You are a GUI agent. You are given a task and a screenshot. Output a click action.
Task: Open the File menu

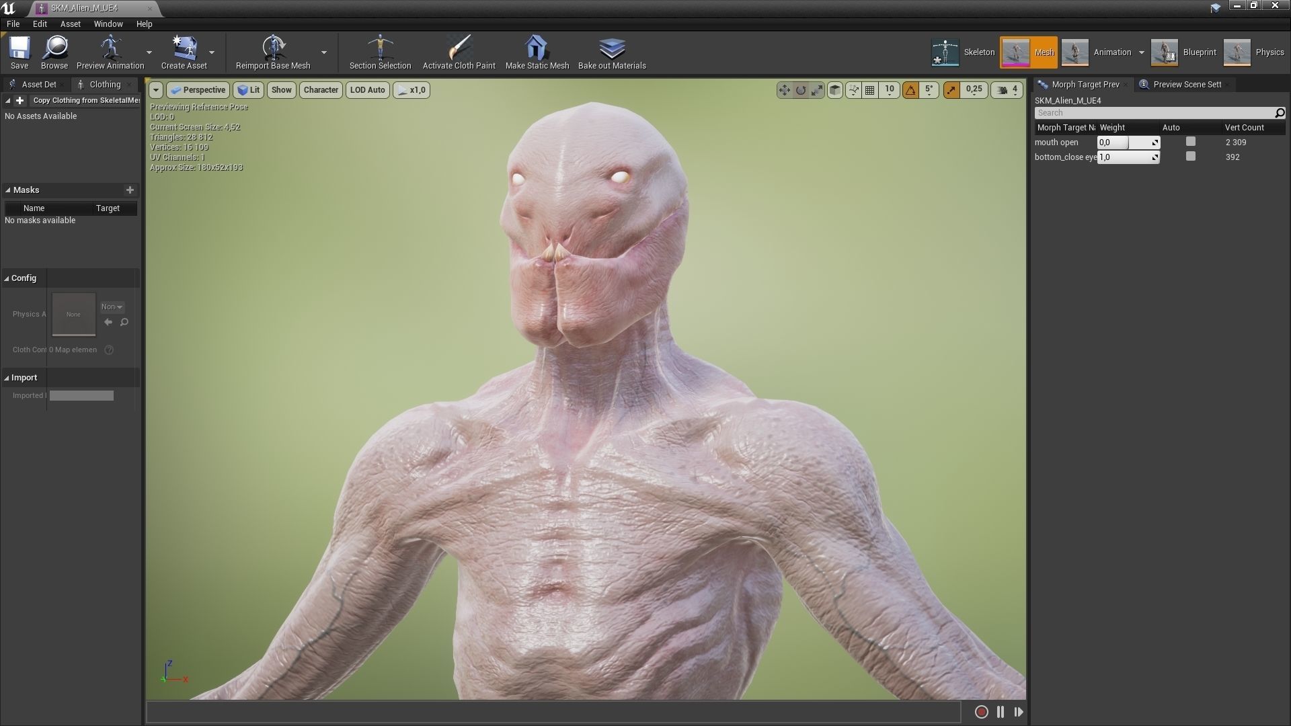point(13,24)
